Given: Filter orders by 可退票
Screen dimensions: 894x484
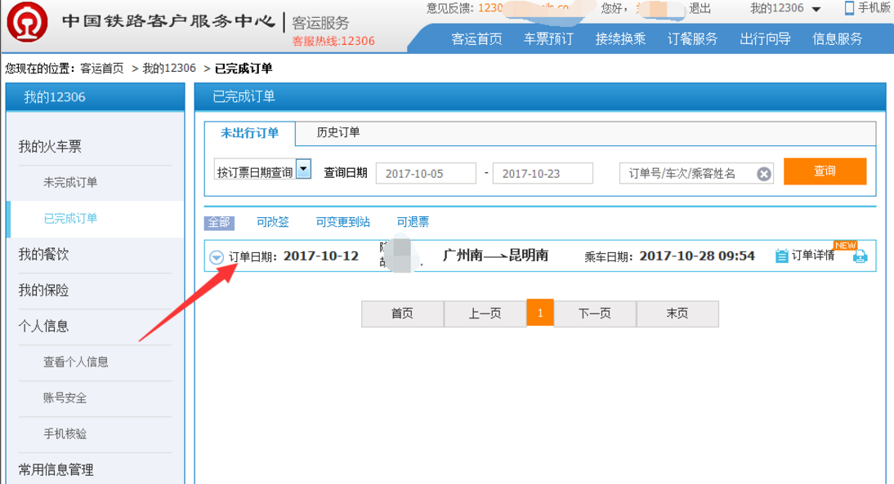Looking at the screenshot, I should 413,221.
